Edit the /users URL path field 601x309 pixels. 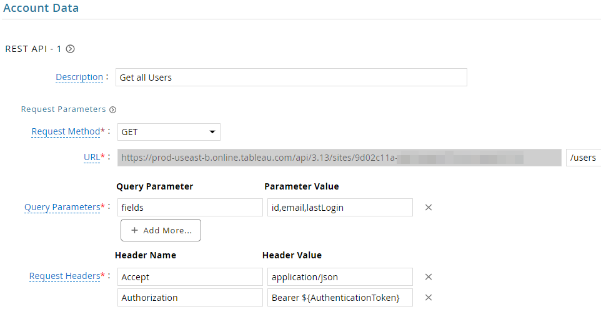point(584,158)
